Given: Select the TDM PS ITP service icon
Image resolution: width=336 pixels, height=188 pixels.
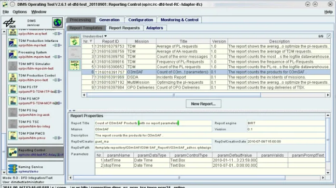Looking at the screenshot, I should [x=13, y=89].
